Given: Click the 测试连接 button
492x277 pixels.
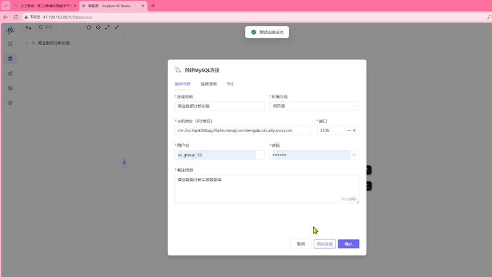Looking at the screenshot, I should point(324,244).
